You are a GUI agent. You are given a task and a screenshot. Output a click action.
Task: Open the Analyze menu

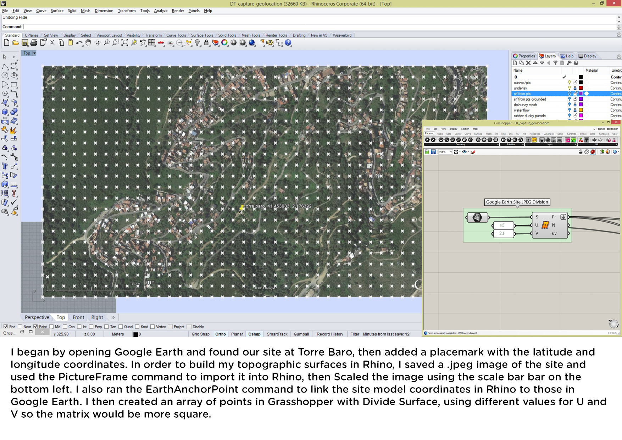(160, 11)
